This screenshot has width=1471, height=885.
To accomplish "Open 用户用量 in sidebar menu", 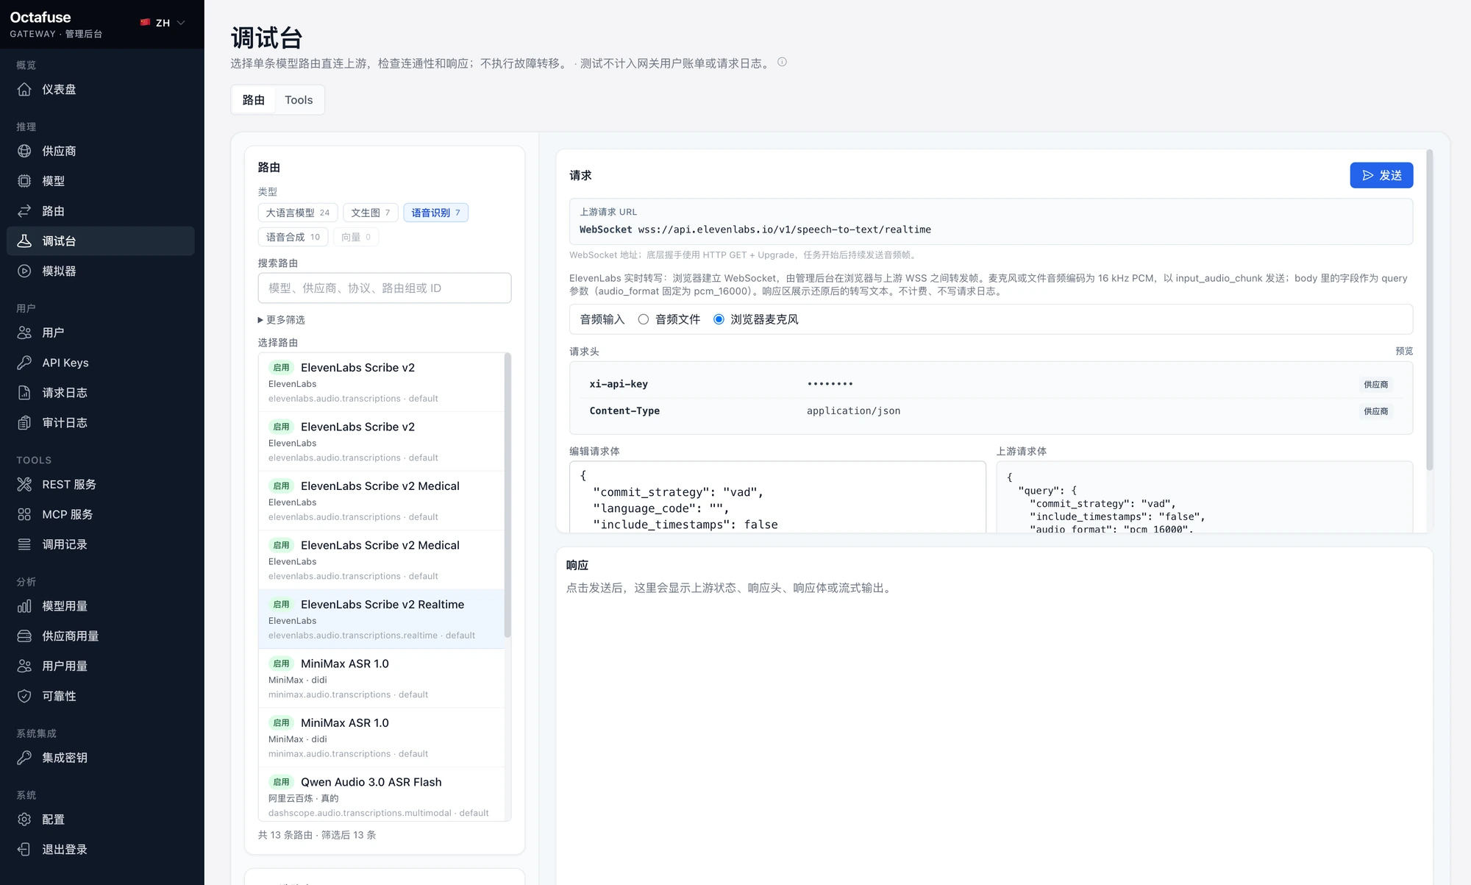I will [x=101, y=666].
